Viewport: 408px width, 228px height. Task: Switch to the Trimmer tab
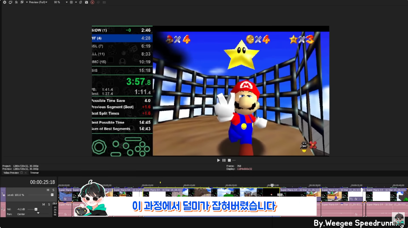coord(34,173)
